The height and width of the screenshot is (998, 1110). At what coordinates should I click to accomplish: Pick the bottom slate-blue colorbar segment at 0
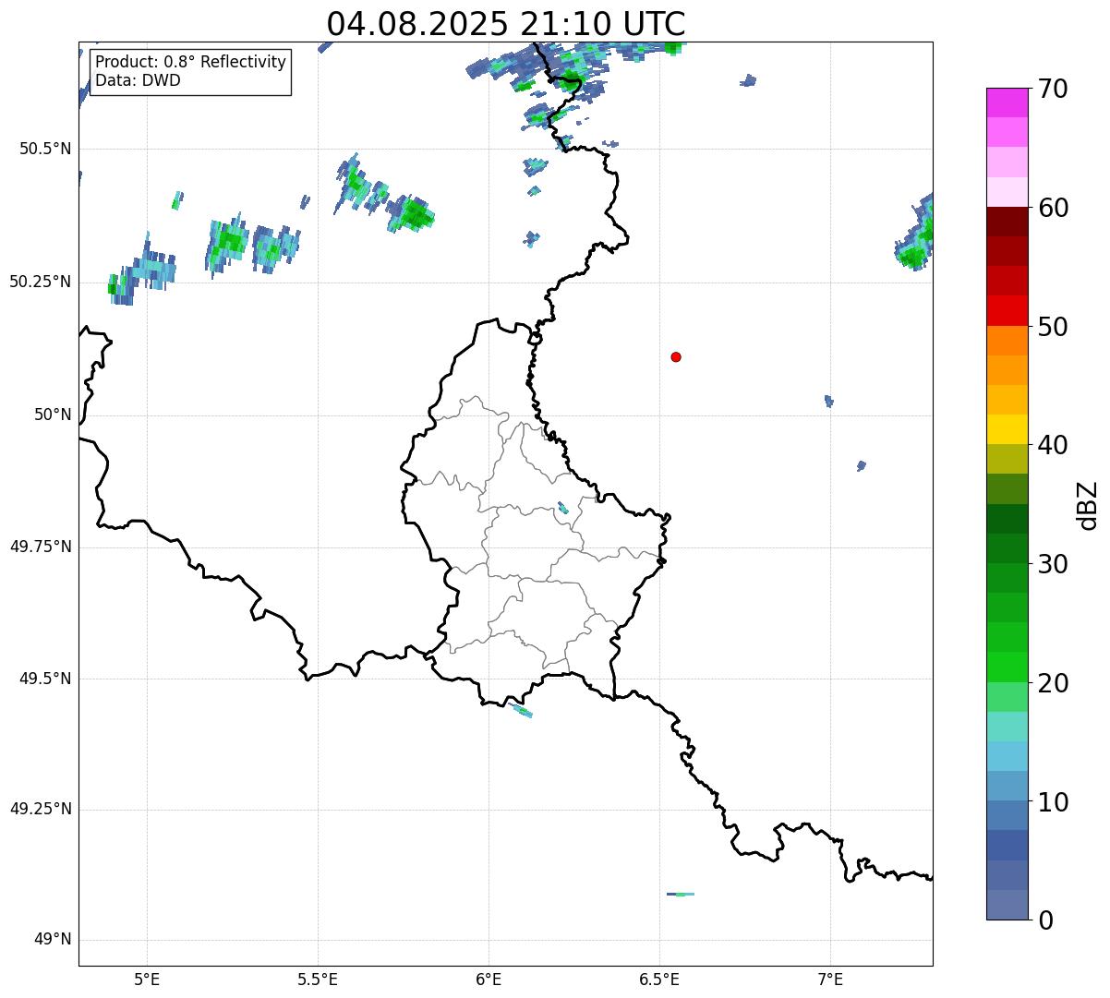coord(1007,905)
